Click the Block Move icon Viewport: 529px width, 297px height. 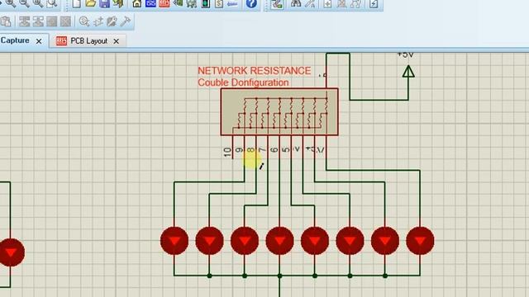(x=38, y=21)
